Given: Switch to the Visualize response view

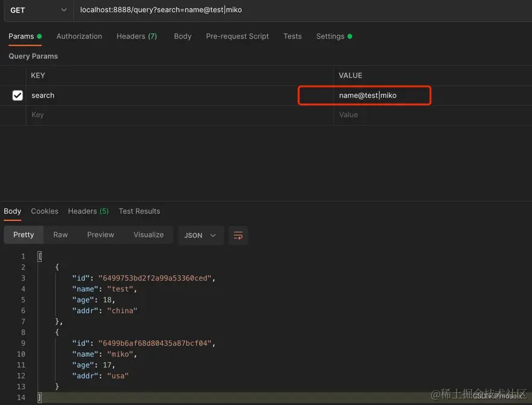Looking at the screenshot, I should [x=148, y=235].
